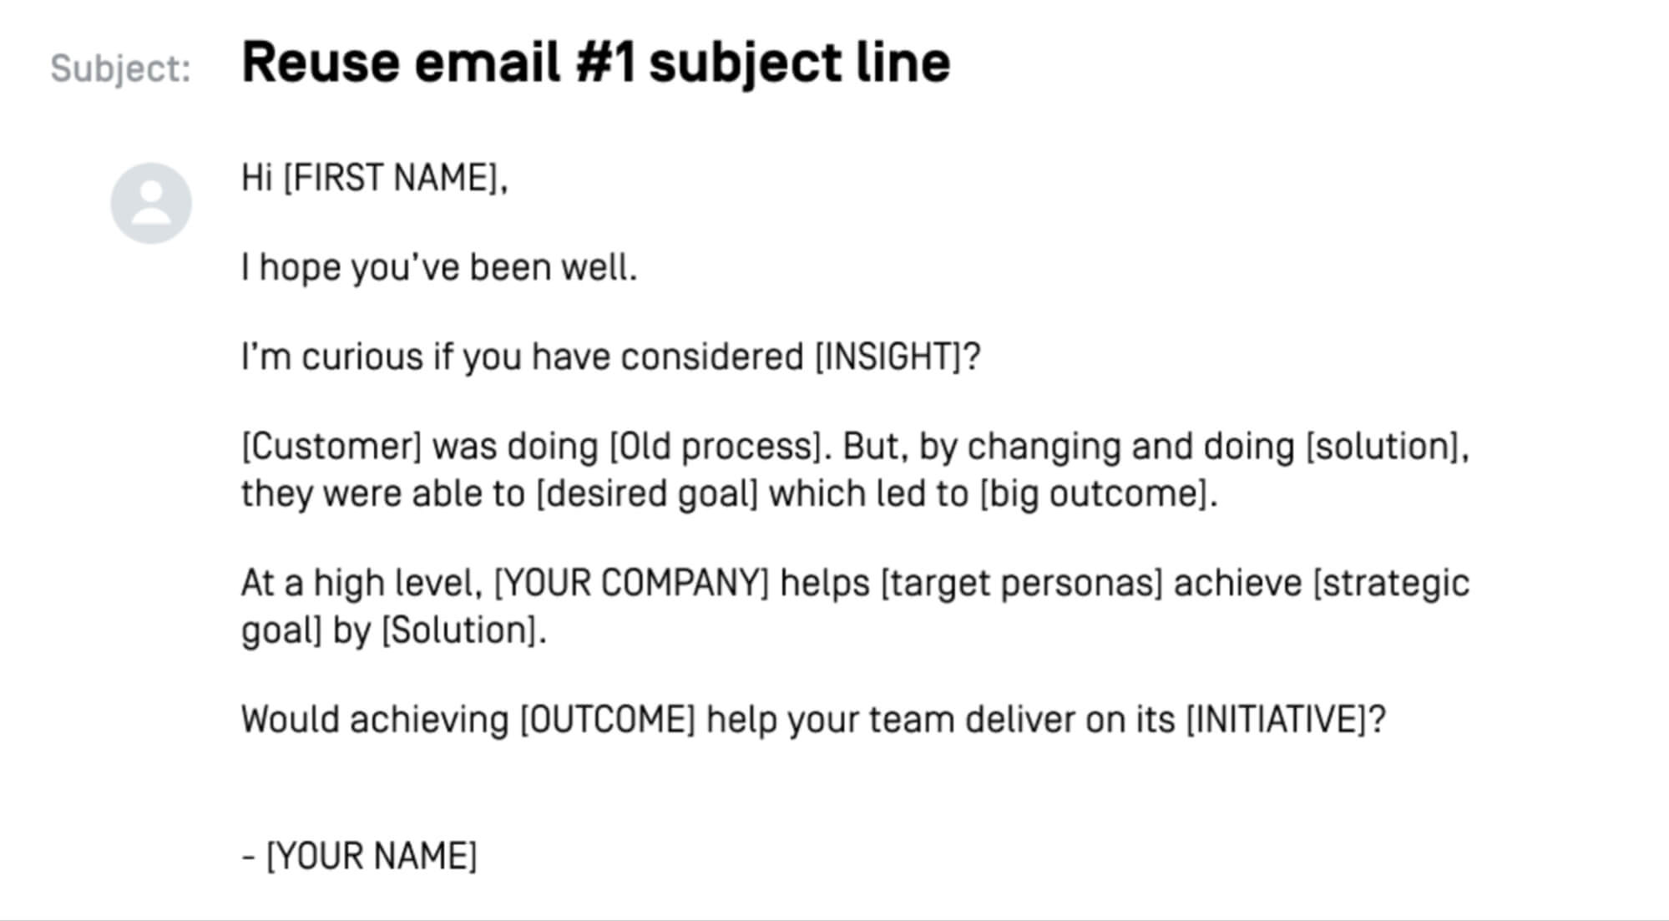Click the capitalized [Solution] placeholder
The height and width of the screenshot is (921, 1669).
pos(458,630)
